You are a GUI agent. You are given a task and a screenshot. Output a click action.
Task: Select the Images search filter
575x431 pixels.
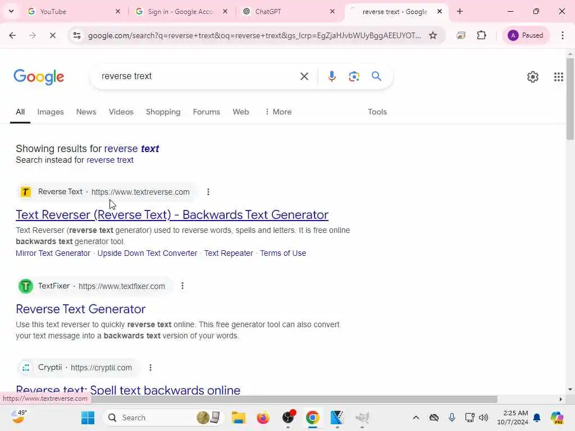point(50,112)
